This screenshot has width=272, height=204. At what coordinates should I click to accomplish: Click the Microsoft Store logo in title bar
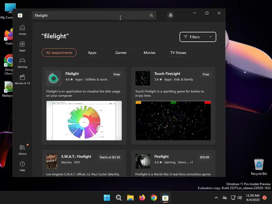click(20, 15)
